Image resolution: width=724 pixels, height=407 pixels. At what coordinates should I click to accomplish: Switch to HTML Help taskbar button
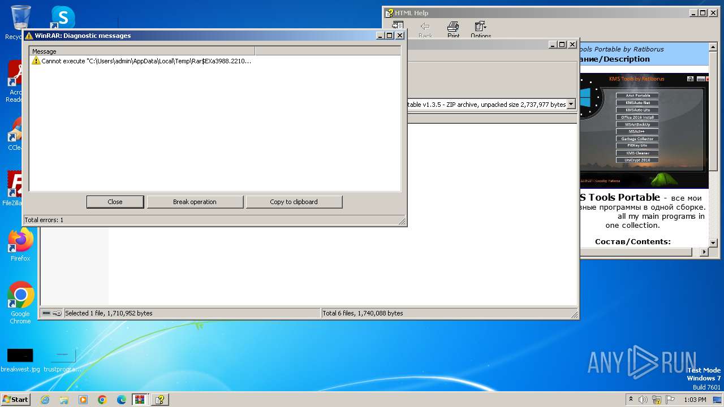(x=160, y=400)
